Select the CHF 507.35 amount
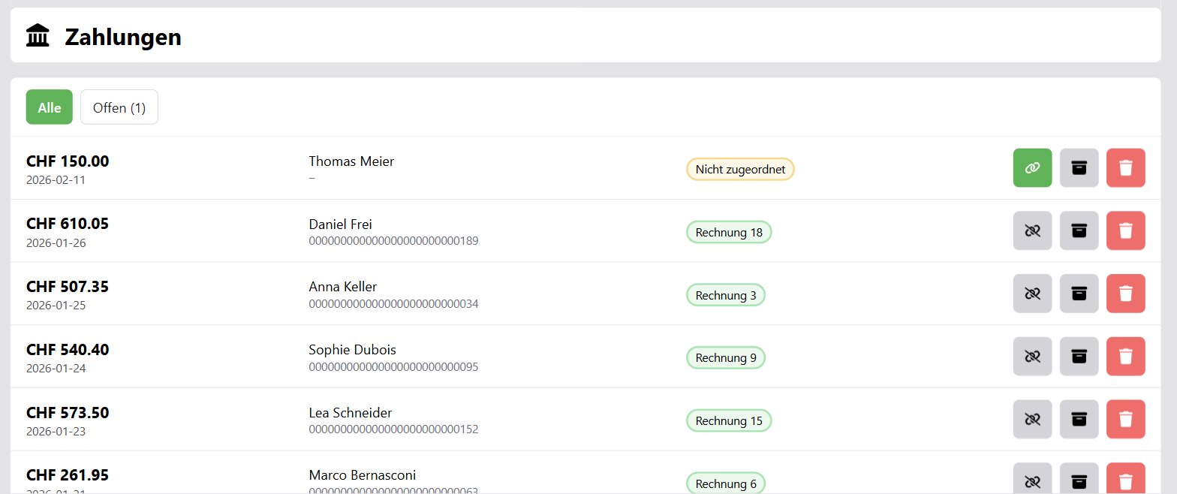This screenshot has height=494, width=1177. 68,287
